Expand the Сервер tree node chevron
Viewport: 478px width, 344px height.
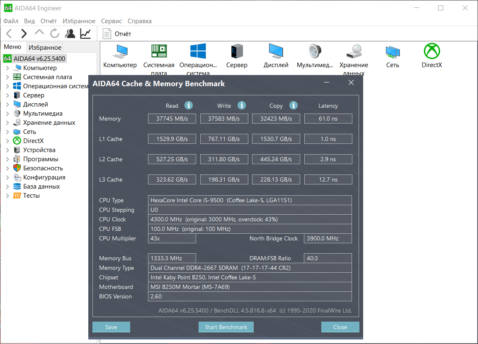[7, 95]
